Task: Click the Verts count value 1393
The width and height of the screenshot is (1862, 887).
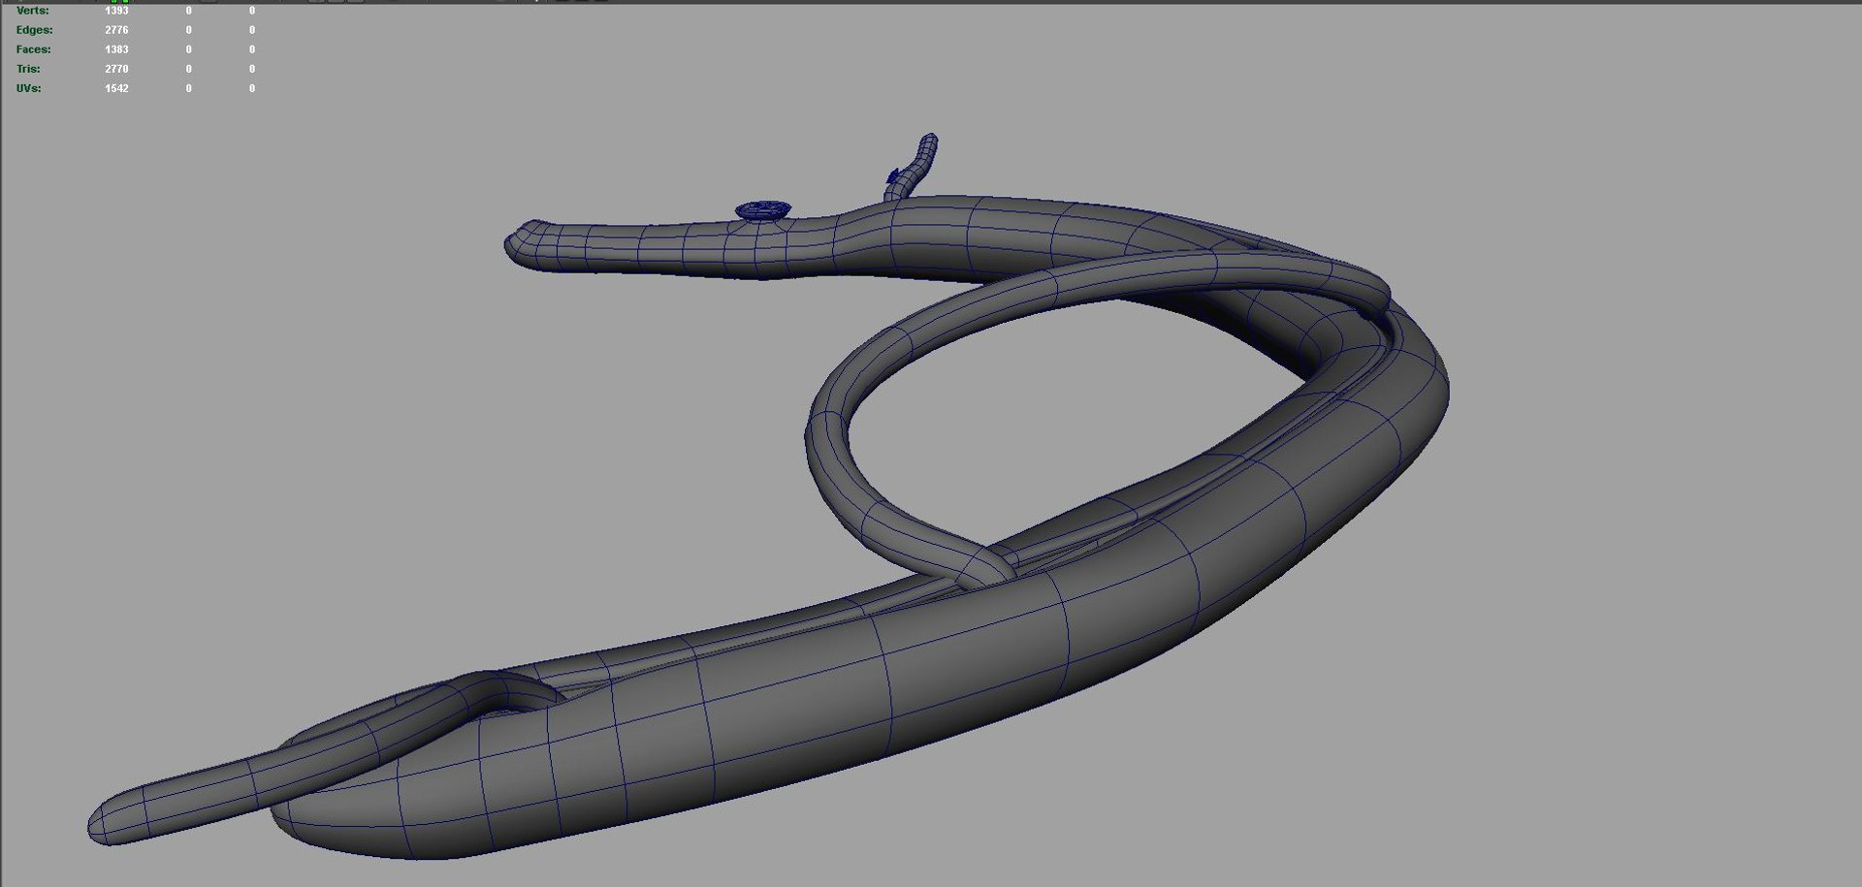Action: (x=116, y=11)
